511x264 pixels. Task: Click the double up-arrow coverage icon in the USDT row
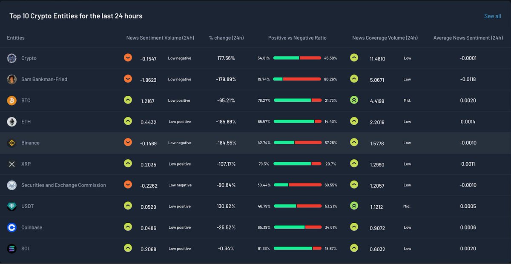(354, 206)
